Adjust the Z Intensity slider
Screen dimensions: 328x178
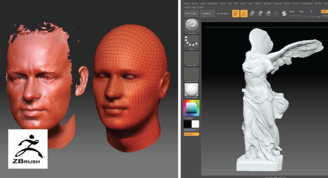coord(325,15)
